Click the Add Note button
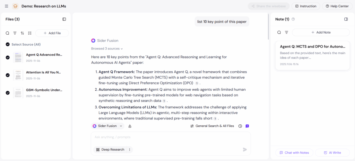 tap(321, 32)
